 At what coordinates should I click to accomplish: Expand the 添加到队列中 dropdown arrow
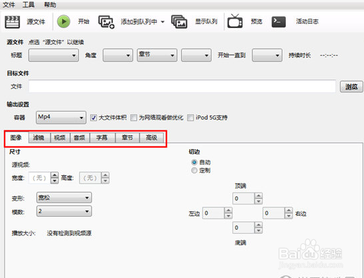163,22
